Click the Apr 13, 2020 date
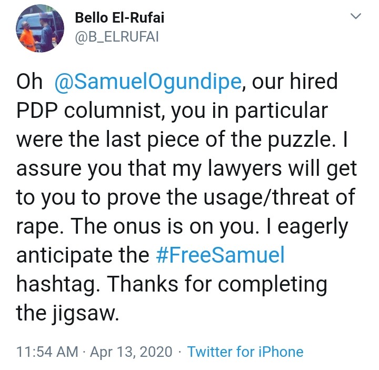The width and height of the screenshot is (379, 370). tap(131, 352)
